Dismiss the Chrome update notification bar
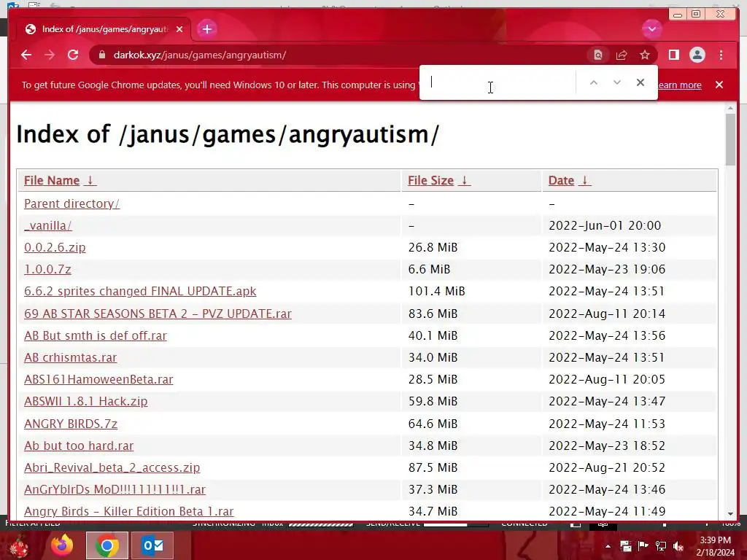Screen dimensions: 747x560 [x=719, y=85]
